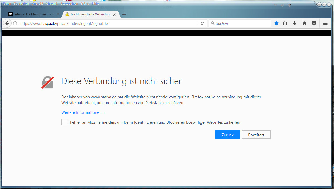Switch to the 'Internet für Menschen' tab
The image size is (334, 189).
coord(34,14)
